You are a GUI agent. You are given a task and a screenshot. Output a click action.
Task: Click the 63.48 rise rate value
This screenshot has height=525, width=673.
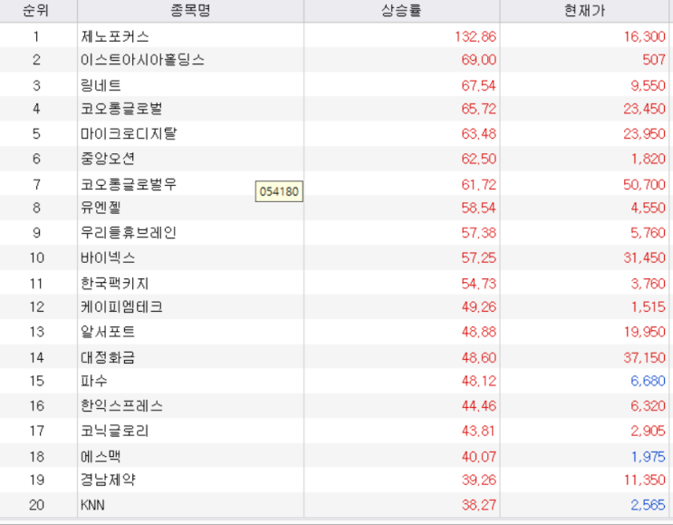[479, 133]
